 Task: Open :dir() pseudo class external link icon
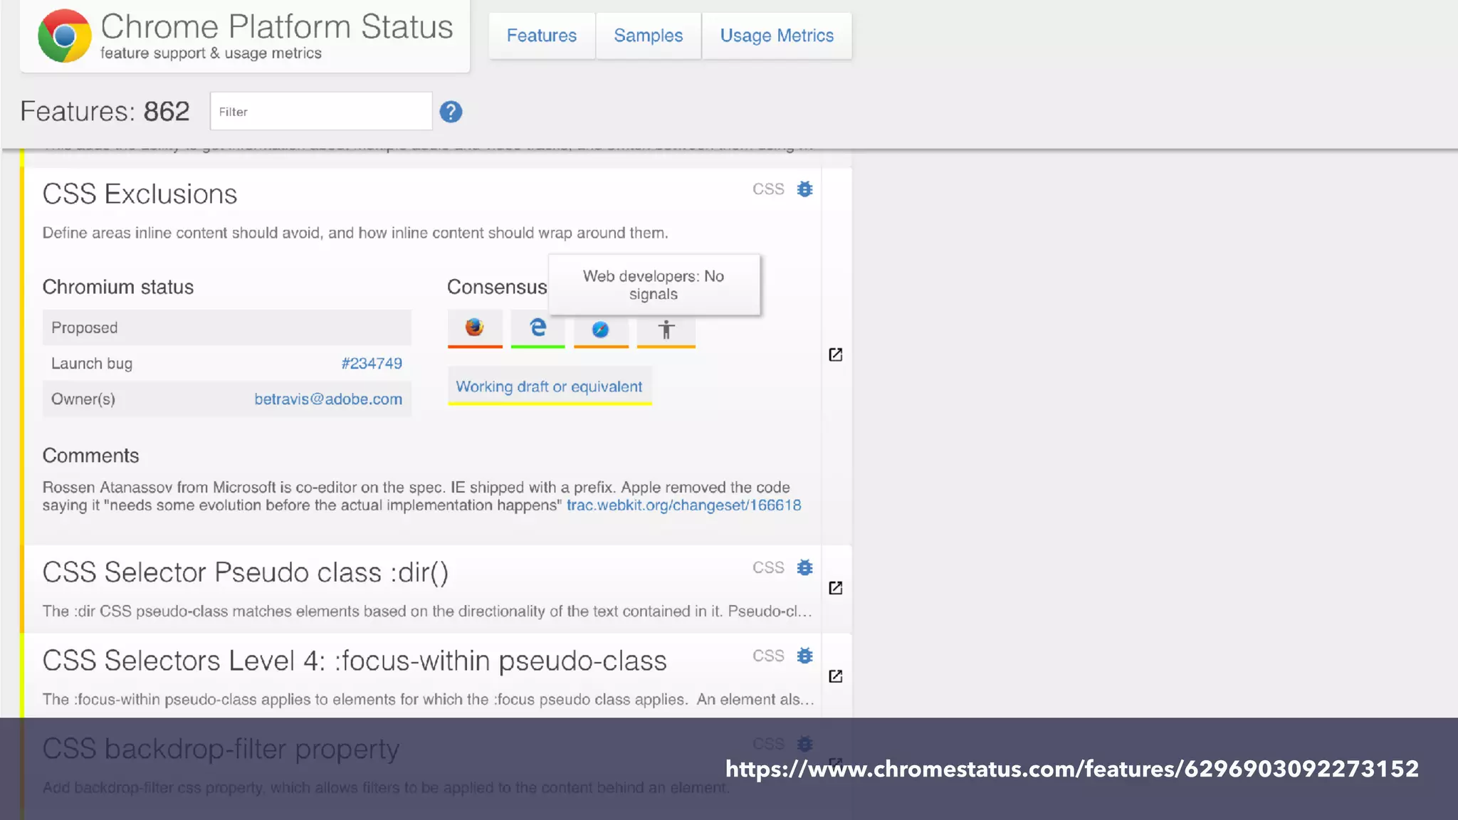click(x=836, y=588)
